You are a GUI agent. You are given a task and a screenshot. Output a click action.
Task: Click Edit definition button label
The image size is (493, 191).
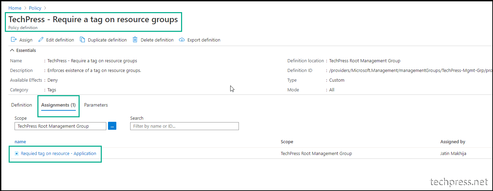point(60,40)
